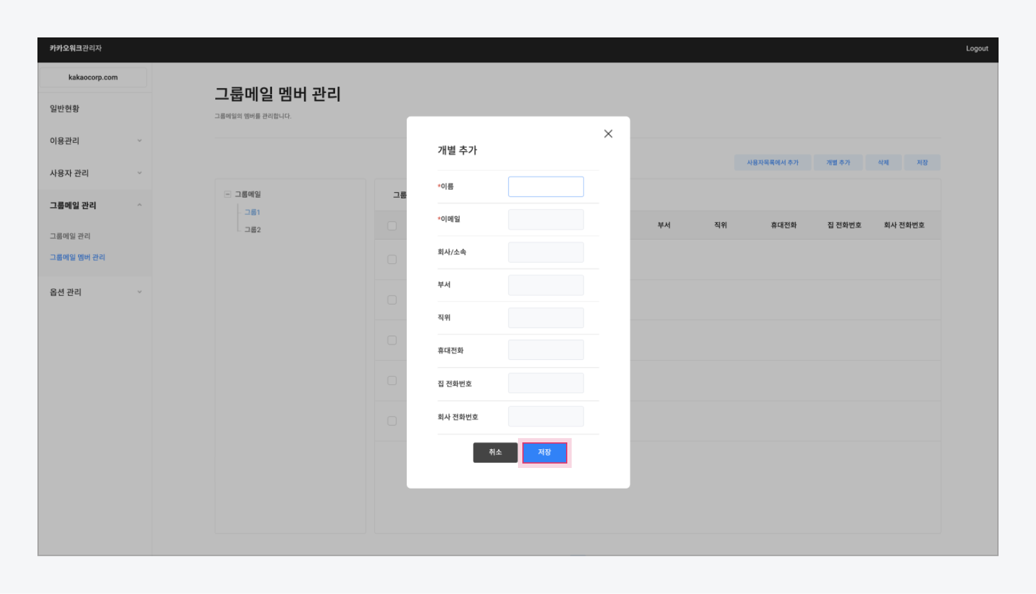Click the 사용자목록에서 추가 button

pyautogui.click(x=773, y=163)
